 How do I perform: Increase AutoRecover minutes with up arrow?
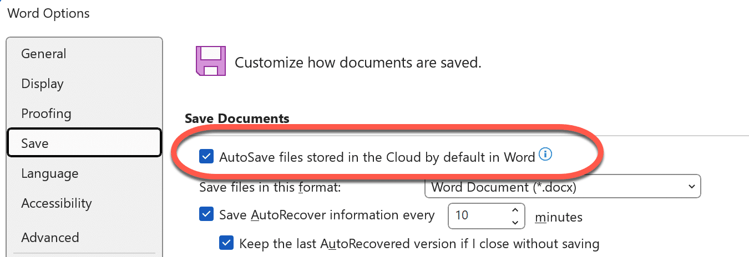[515, 210]
